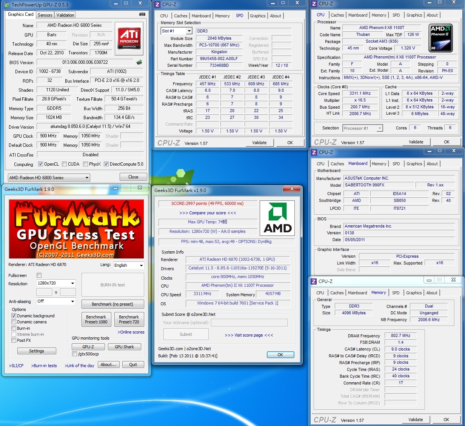465x426 pixels.
Task: Click the AMD logo in FurMark results
Action: tap(277, 218)
